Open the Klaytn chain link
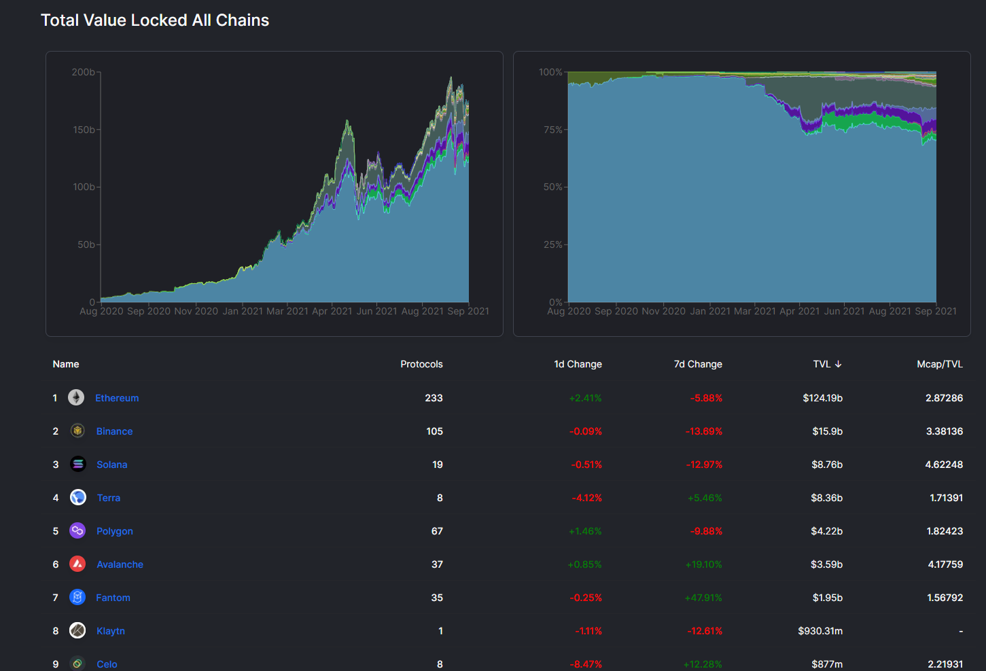 [111, 631]
